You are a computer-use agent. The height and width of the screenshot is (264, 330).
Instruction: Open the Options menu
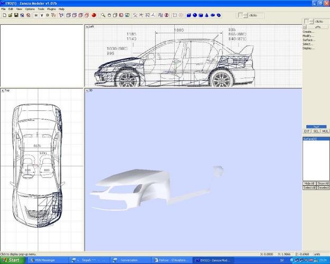pyautogui.click(x=30, y=9)
